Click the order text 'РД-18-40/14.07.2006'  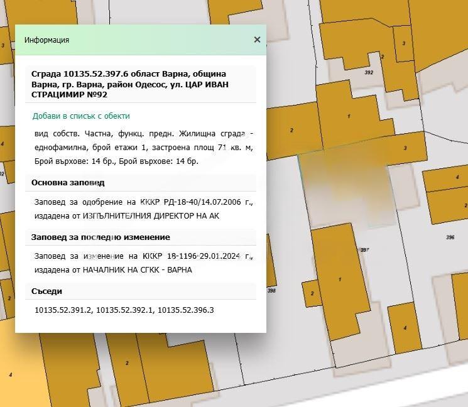[x=202, y=202]
